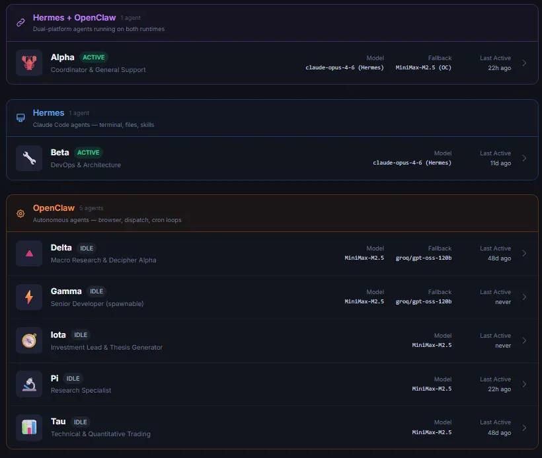
Task: Select the Hermes section heading
Action: [48, 113]
